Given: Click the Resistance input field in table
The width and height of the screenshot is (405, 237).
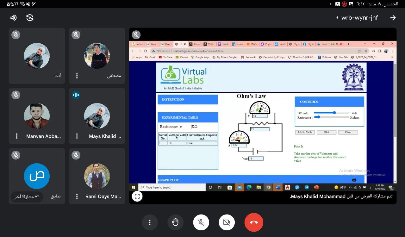Looking at the screenshot, I should 185,127.
